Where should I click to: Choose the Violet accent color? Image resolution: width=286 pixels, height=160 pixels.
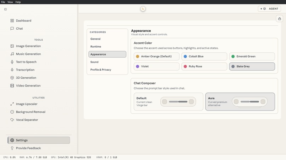pyautogui.click(x=156, y=66)
